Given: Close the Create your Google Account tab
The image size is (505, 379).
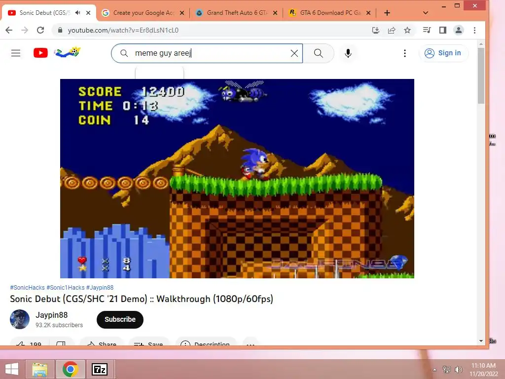Looking at the screenshot, I should (182, 13).
